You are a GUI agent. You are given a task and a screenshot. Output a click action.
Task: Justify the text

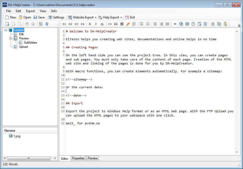pyautogui.click(x=167, y=24)
